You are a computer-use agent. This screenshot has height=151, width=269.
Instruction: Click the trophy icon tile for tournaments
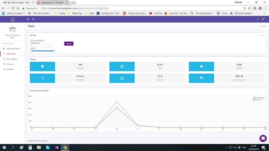[42, 66]
